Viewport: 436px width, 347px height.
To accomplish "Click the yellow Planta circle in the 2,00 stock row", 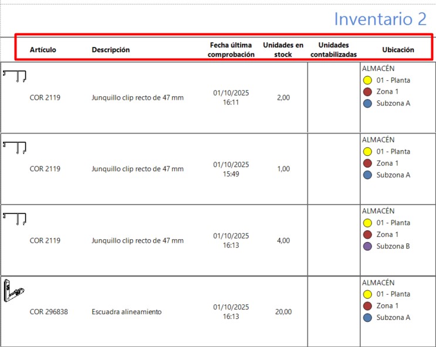I will [x=367, y=80].
